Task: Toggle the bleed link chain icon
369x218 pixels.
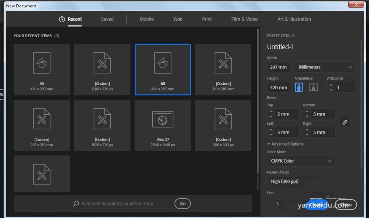Action: [345, 122]
